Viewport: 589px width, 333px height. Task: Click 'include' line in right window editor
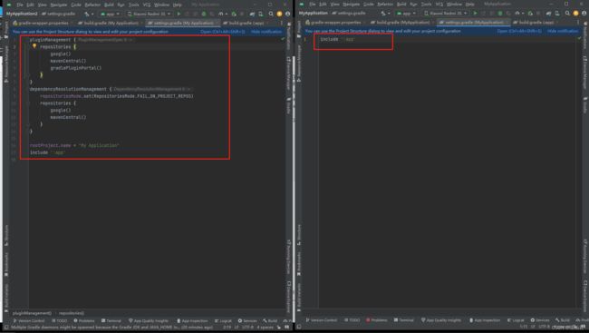tap(337, 39)
